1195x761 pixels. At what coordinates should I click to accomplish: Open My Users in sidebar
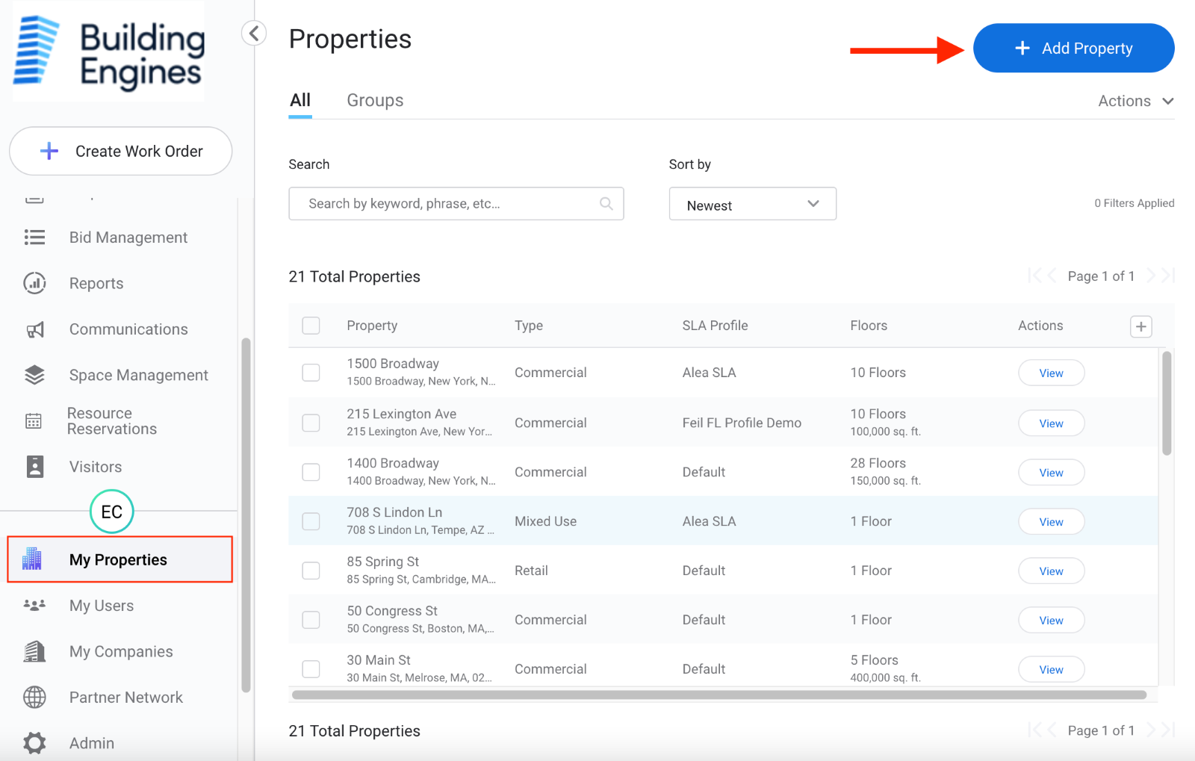(102, 606)
